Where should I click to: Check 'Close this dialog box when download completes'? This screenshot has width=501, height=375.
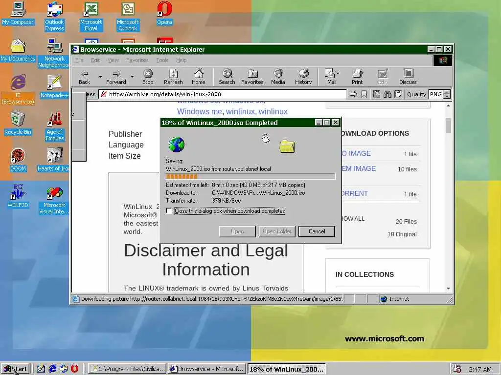pyautogui.click(x=169, y=211)
